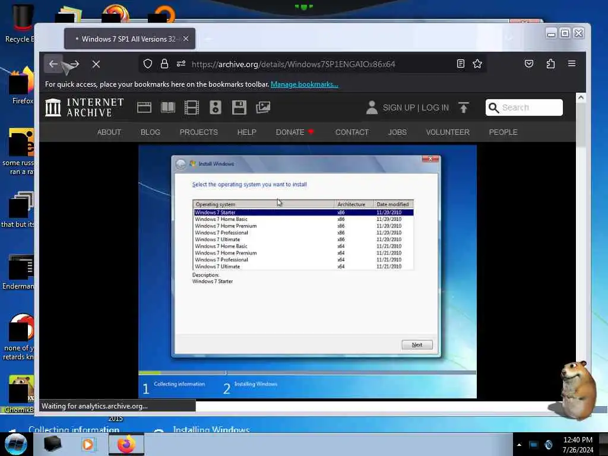
Task: Select Windows 7 Professional x86 row
Action: click(x=303, y=233)
